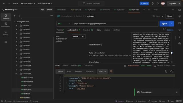
Task: Switch to the Scripts tab
Action: pyautogui.click(x=107, y=30)
